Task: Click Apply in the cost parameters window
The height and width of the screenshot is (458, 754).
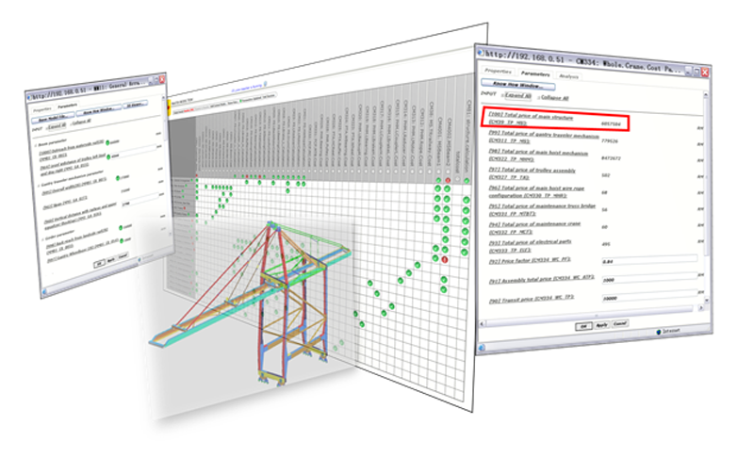Action: pyautogui.click(x=600, y=324)
